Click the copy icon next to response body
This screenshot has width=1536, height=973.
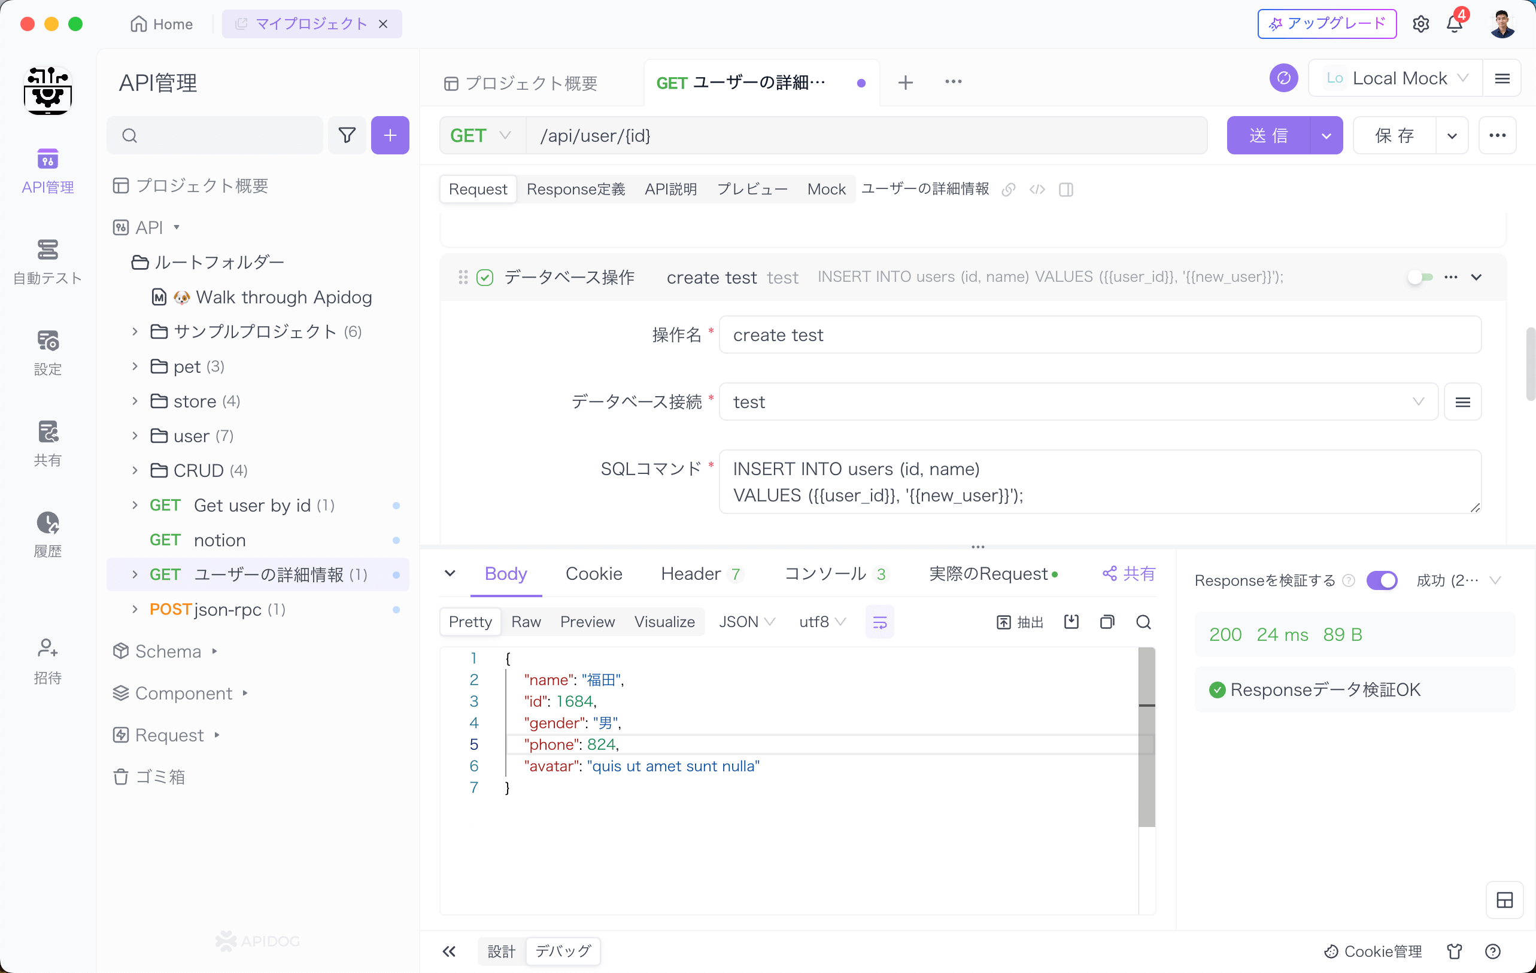[1107, 622]
